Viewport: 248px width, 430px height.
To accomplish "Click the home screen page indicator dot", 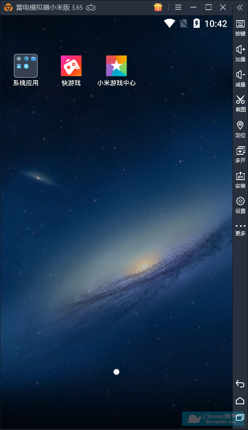I will pyautogui.click(x=116, y=372).
